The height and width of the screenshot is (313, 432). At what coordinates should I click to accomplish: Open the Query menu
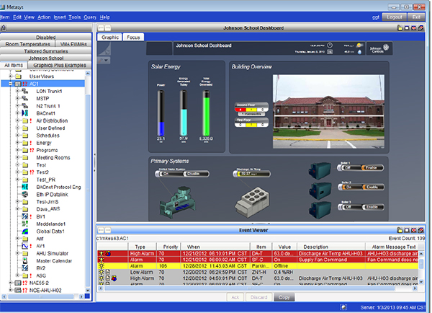tap(90, 16)
